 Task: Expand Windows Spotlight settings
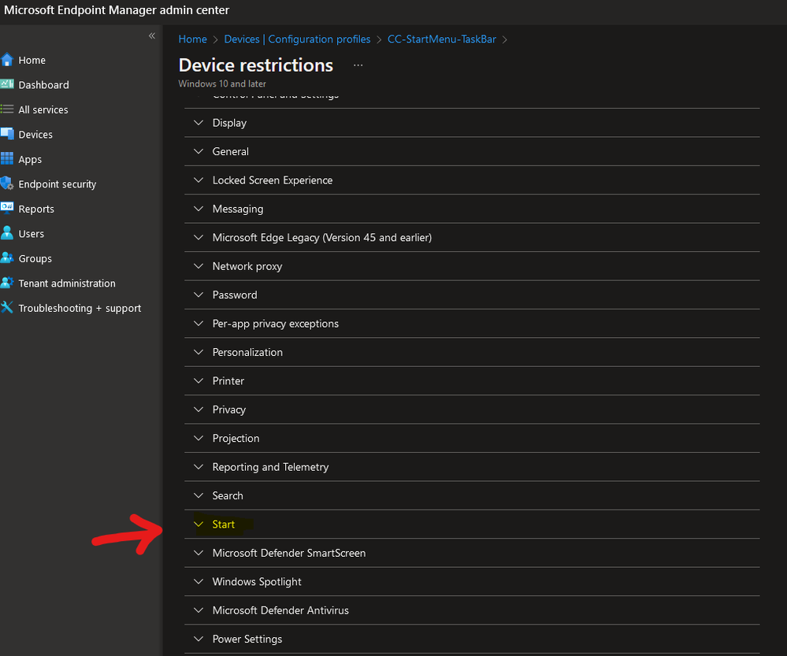[x=256, y=581]
